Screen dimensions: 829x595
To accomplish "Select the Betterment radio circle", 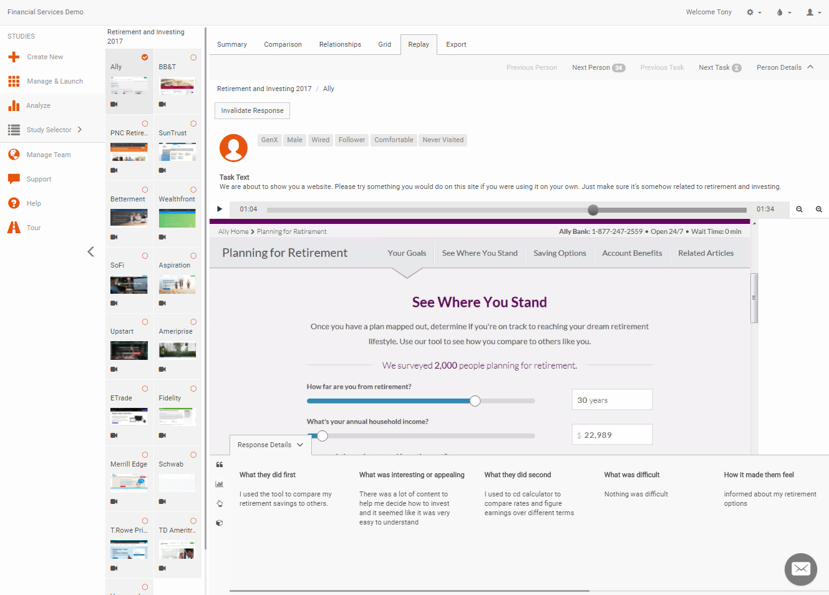I will pos(145,190).
